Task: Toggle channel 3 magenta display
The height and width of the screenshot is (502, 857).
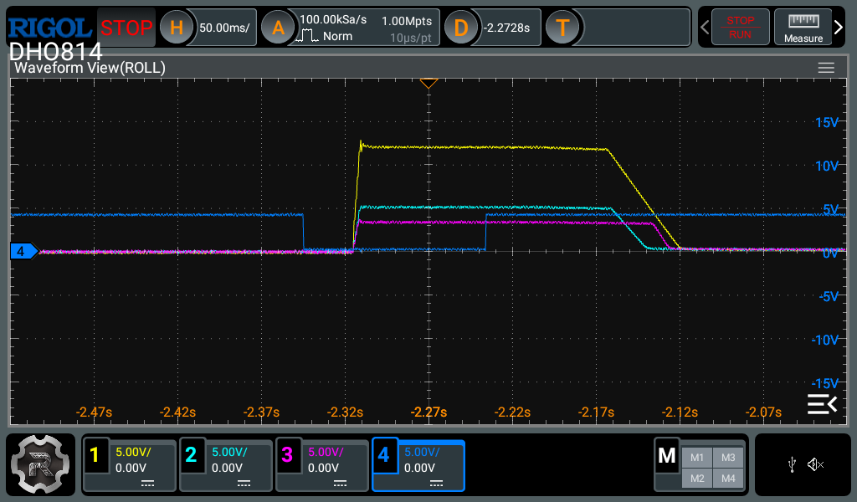Action: point(322,465)
